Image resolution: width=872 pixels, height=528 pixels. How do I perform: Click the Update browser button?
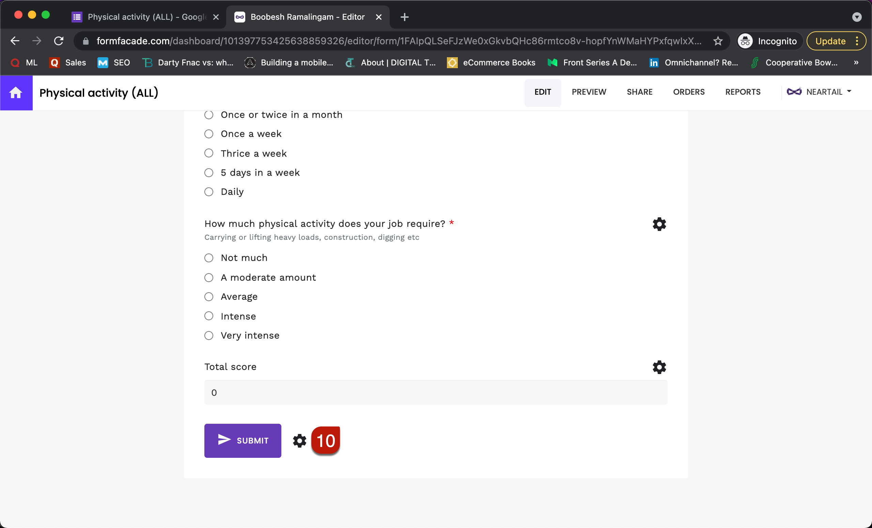(830, 41)
